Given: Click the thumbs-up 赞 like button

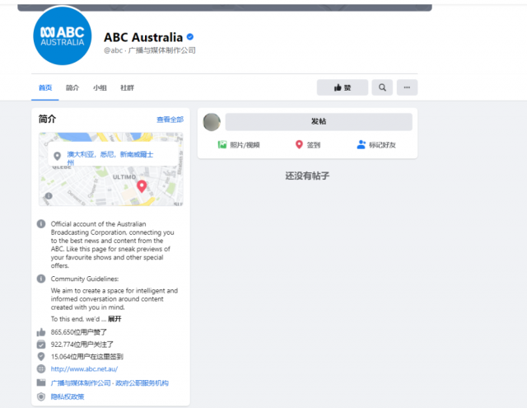Looking at the screenshot, I should pyautogui.click(x=343, y=87).
